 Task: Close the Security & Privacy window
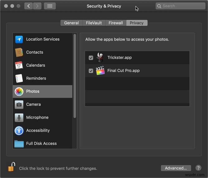click(x=6, y=6)
